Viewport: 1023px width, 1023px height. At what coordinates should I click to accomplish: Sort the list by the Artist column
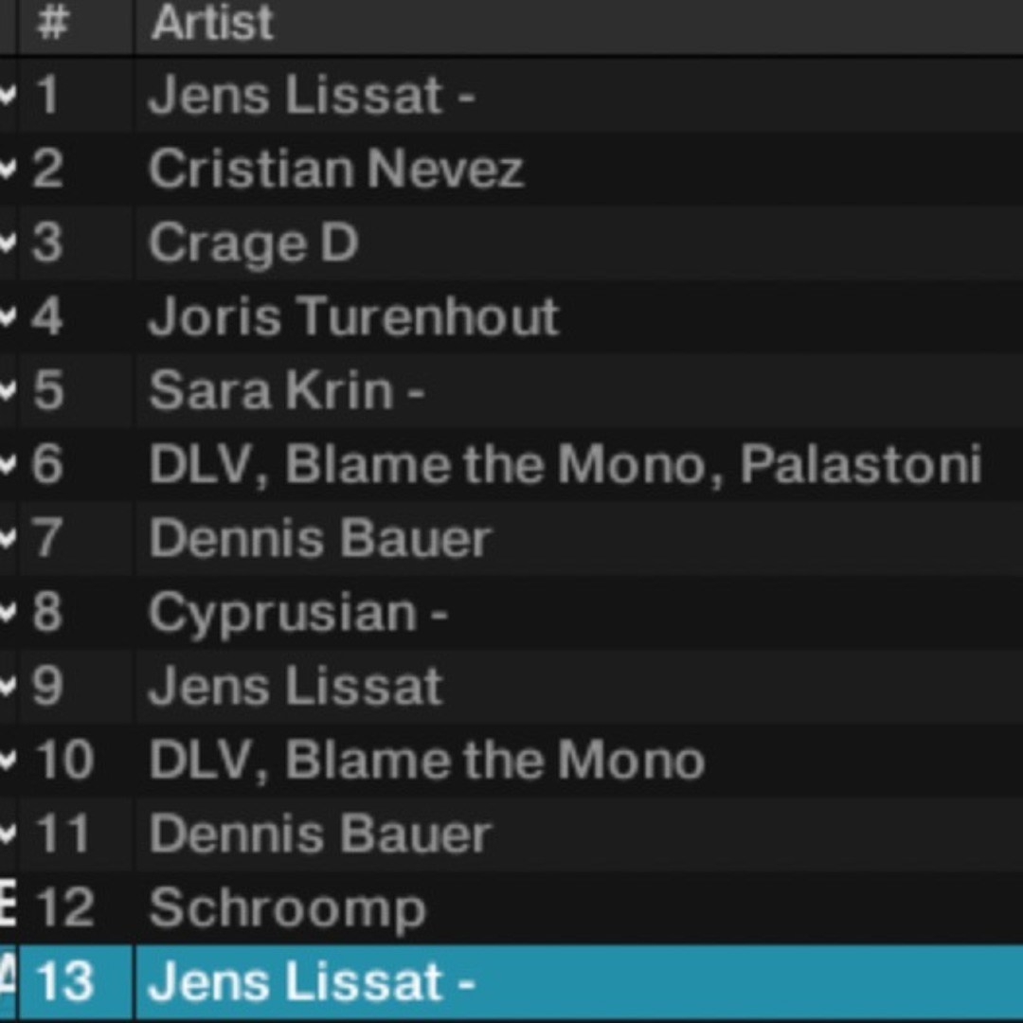click(x=210, y=26)
